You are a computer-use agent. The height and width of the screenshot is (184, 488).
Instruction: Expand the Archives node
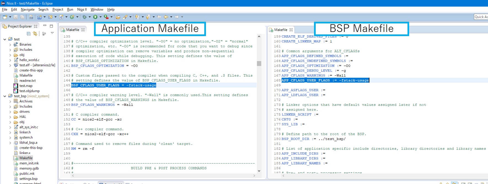pos(10,101)
